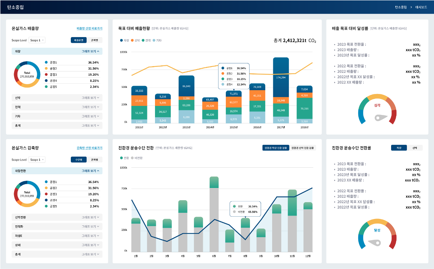434x269 pixels.
Task: Click the breadcrumb arrow before 대시보드
Action: coord(411,7)
